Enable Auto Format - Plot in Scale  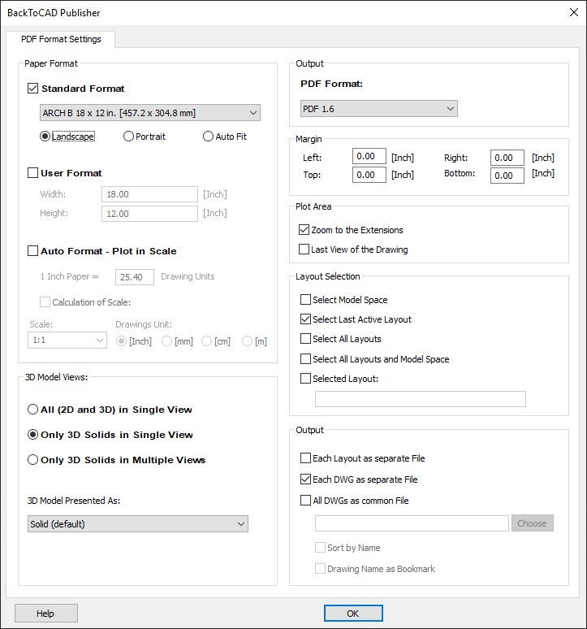click(32, 251)
